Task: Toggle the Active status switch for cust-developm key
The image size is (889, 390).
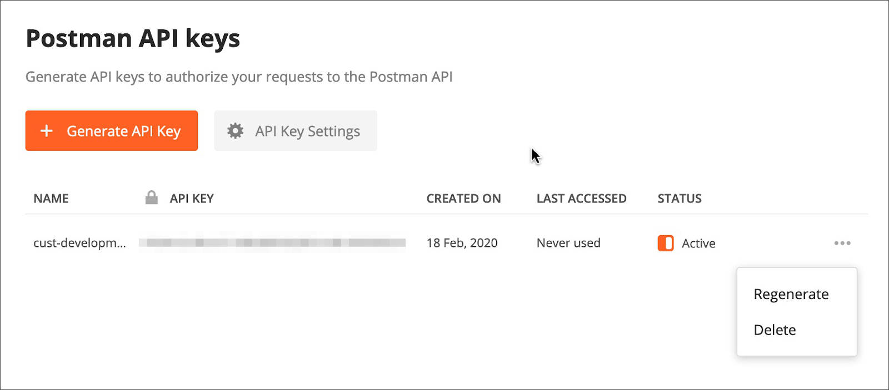Action: 666,243
